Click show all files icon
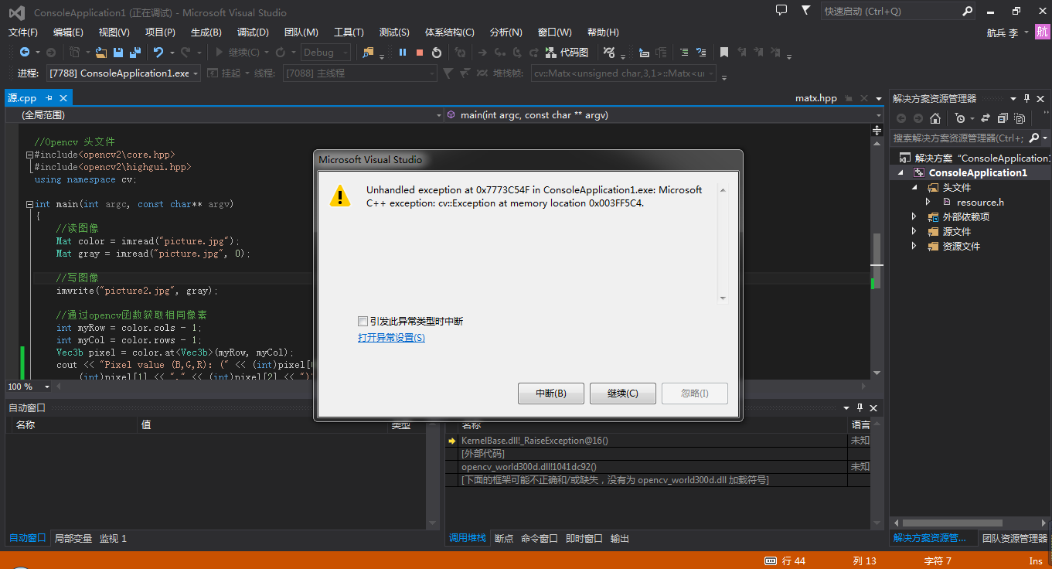 (x=1020, y=118)
